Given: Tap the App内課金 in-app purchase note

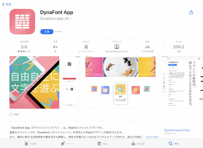Looking at the screenshot, I should pyautogui.click(x=58, y=32).
